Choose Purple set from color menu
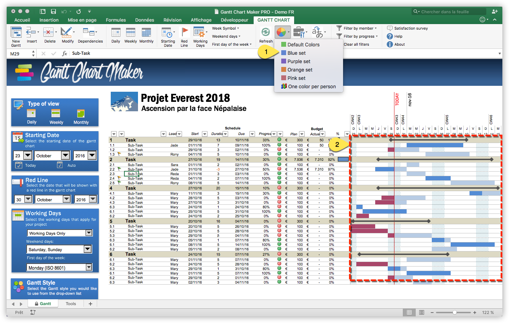Screen dimensions: 509x323 [x=296, y=61]
